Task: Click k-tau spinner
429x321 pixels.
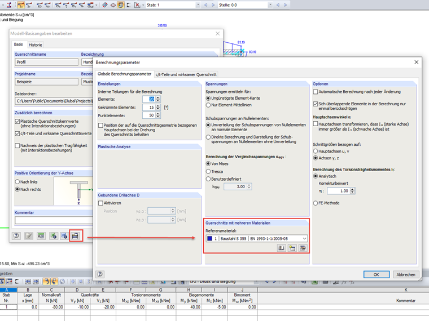Action: coord(249,187)
